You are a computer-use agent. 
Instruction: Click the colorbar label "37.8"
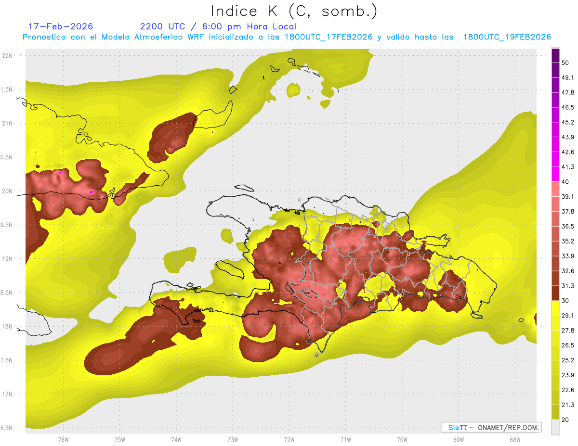tap(568, 211)
